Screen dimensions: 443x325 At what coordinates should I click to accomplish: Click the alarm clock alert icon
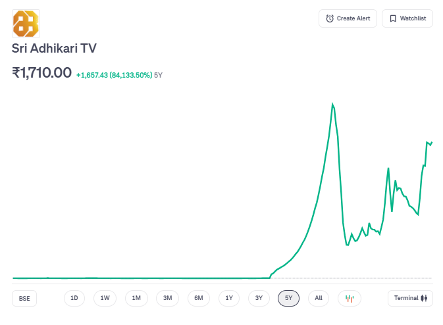coord(330,18)
